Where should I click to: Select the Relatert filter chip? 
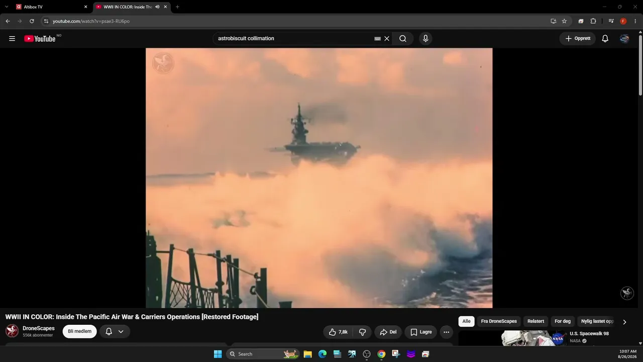coord(535,321)
